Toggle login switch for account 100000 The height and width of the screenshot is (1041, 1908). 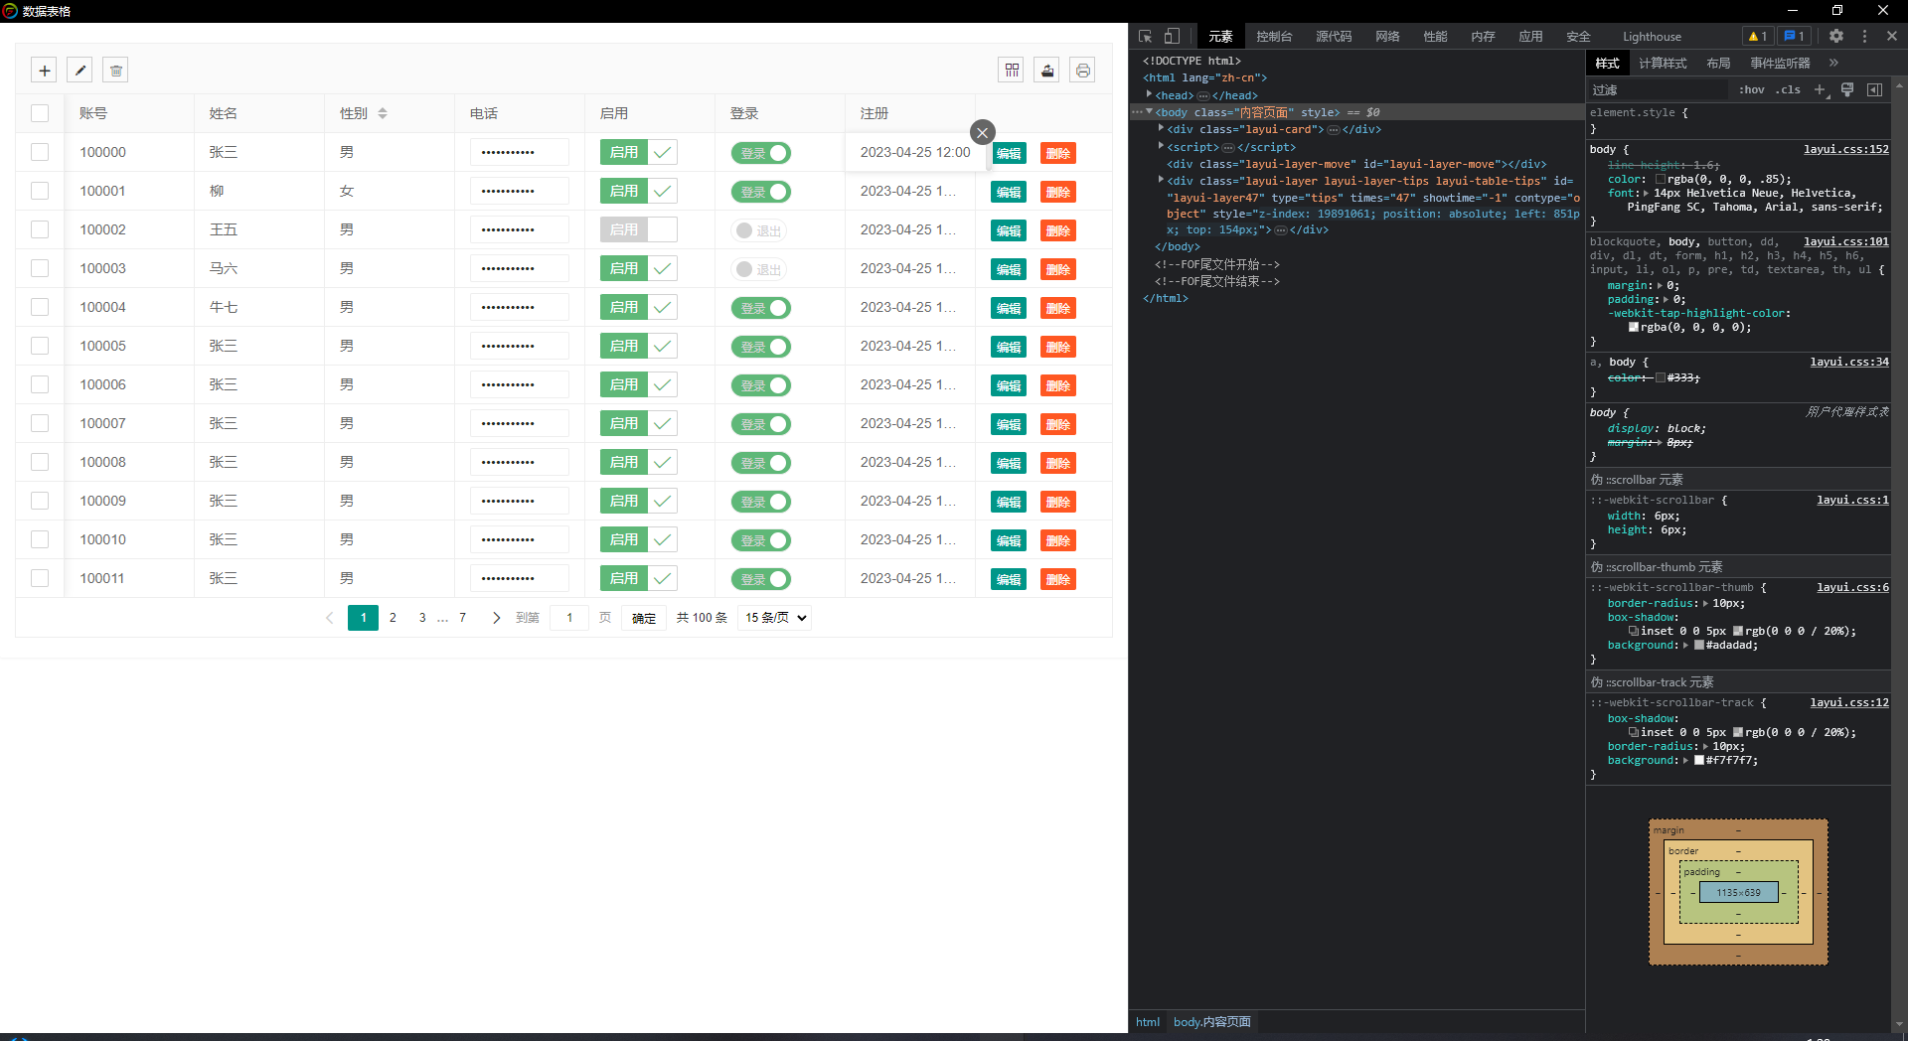(760, 153)
